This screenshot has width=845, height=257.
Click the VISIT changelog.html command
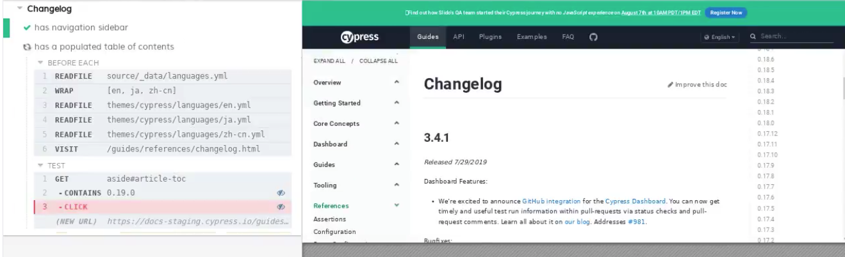pyautogui.click(x=163, y=149)
